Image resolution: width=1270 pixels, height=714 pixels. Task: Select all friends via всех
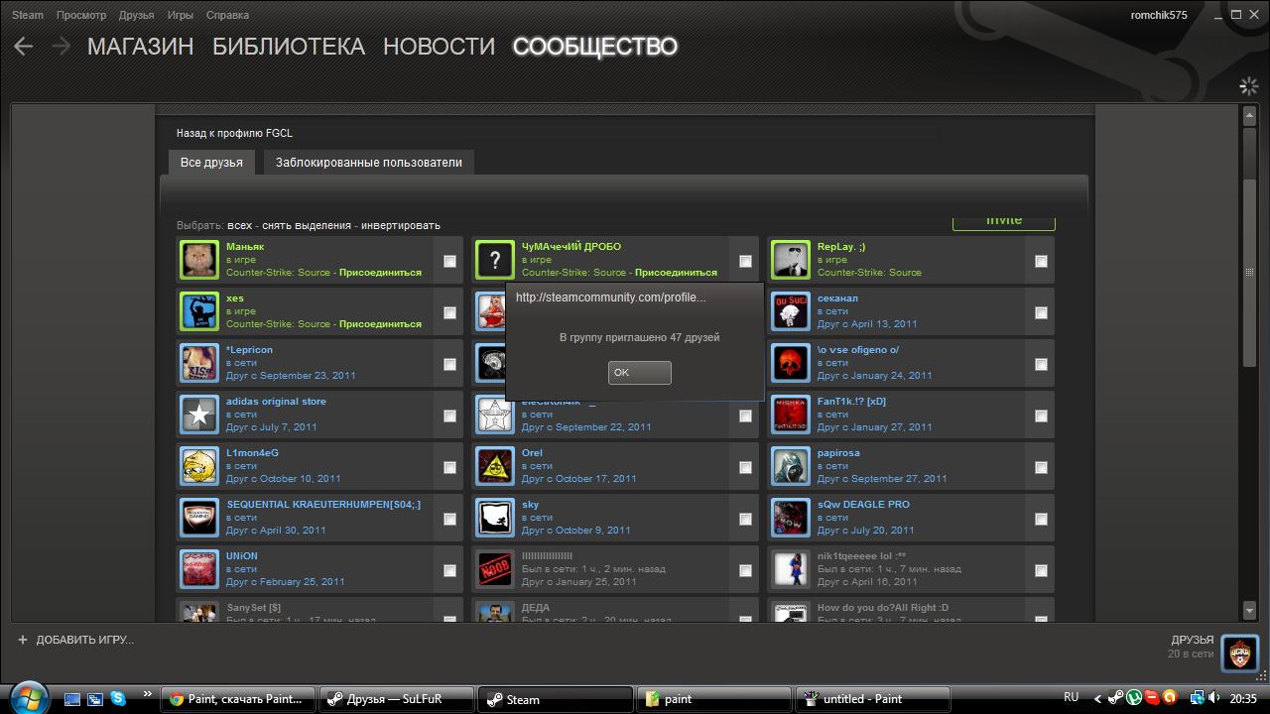[x=240, y=225]
